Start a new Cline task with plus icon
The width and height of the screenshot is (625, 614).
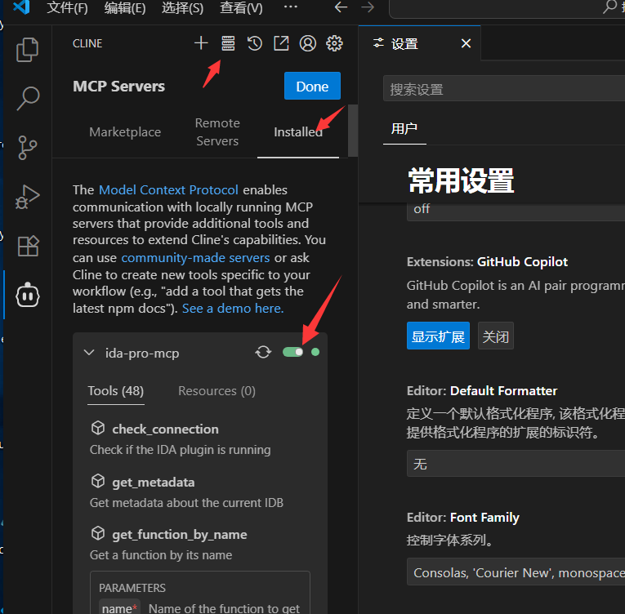click(201, 43)
